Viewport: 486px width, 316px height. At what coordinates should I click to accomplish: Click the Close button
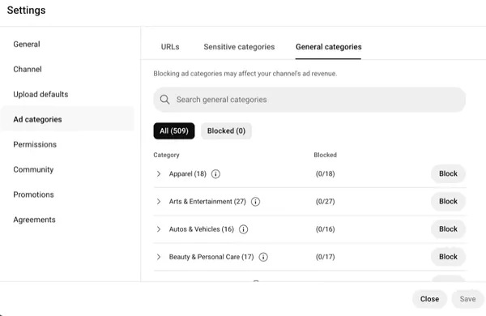429,299
